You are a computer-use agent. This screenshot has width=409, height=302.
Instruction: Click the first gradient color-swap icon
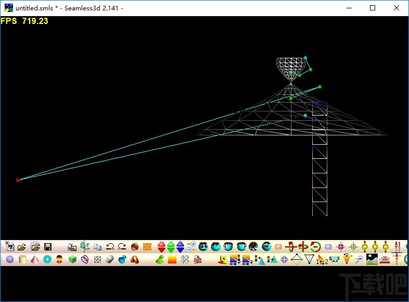click(235, 260)
